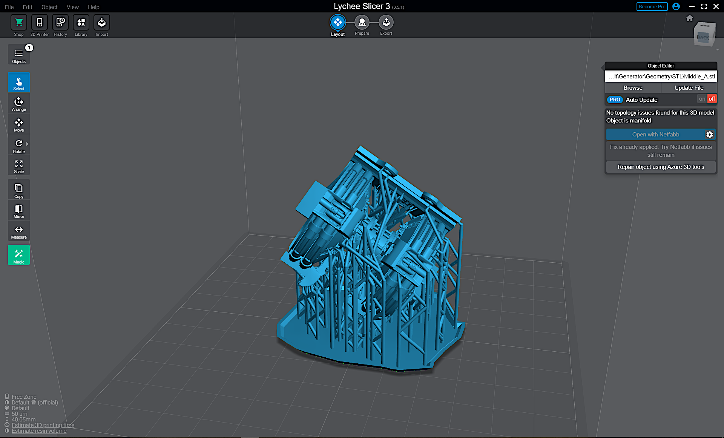Click Estimate 3D printing time link
The height and width of the screenshot is (438, 724).
pyautogui.click(x=43, y=425)
